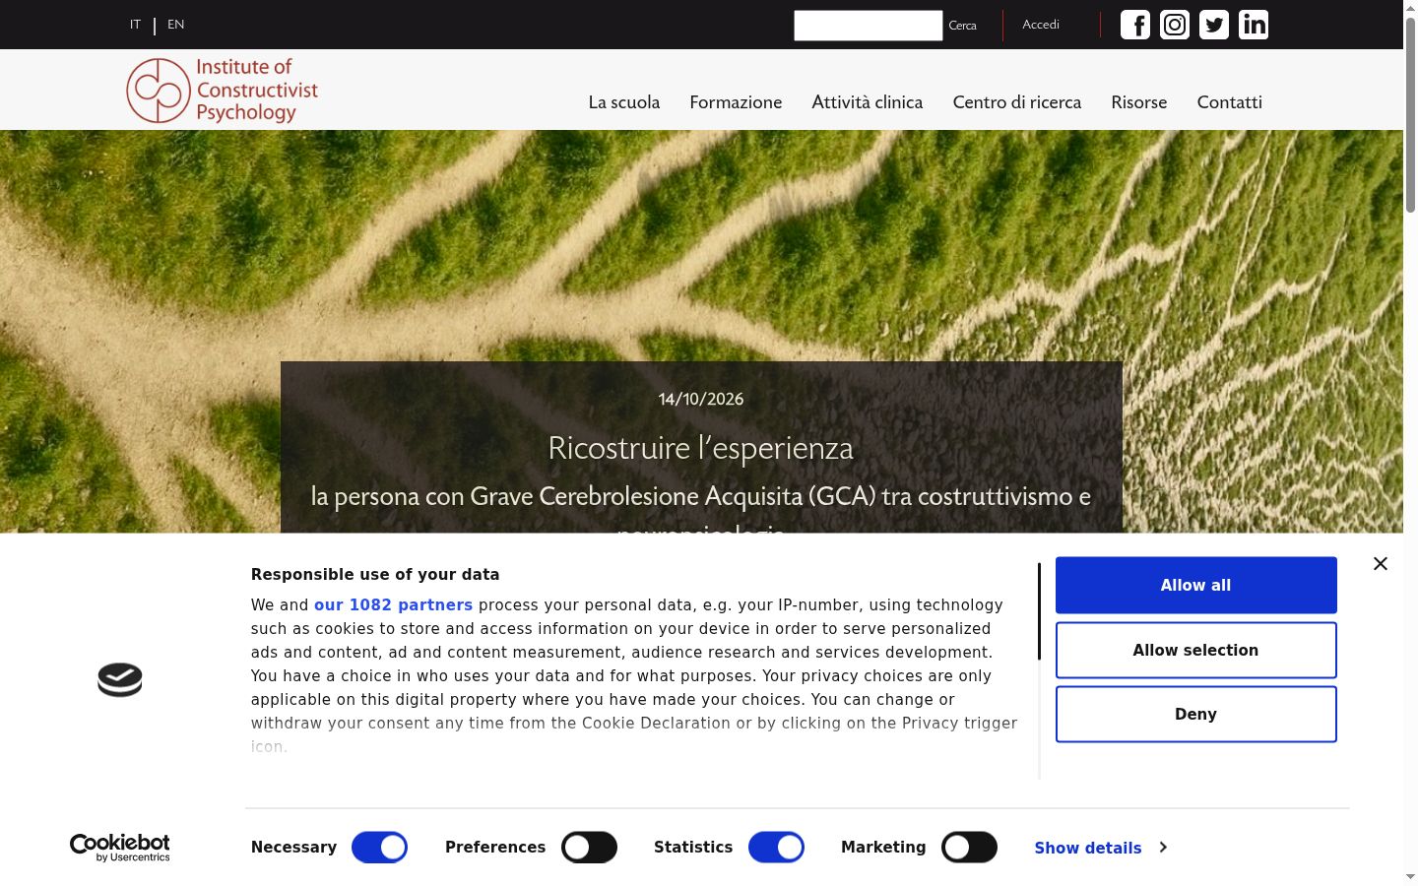Click the Cookiebot by Usercentrics logo

coord(120,848)
